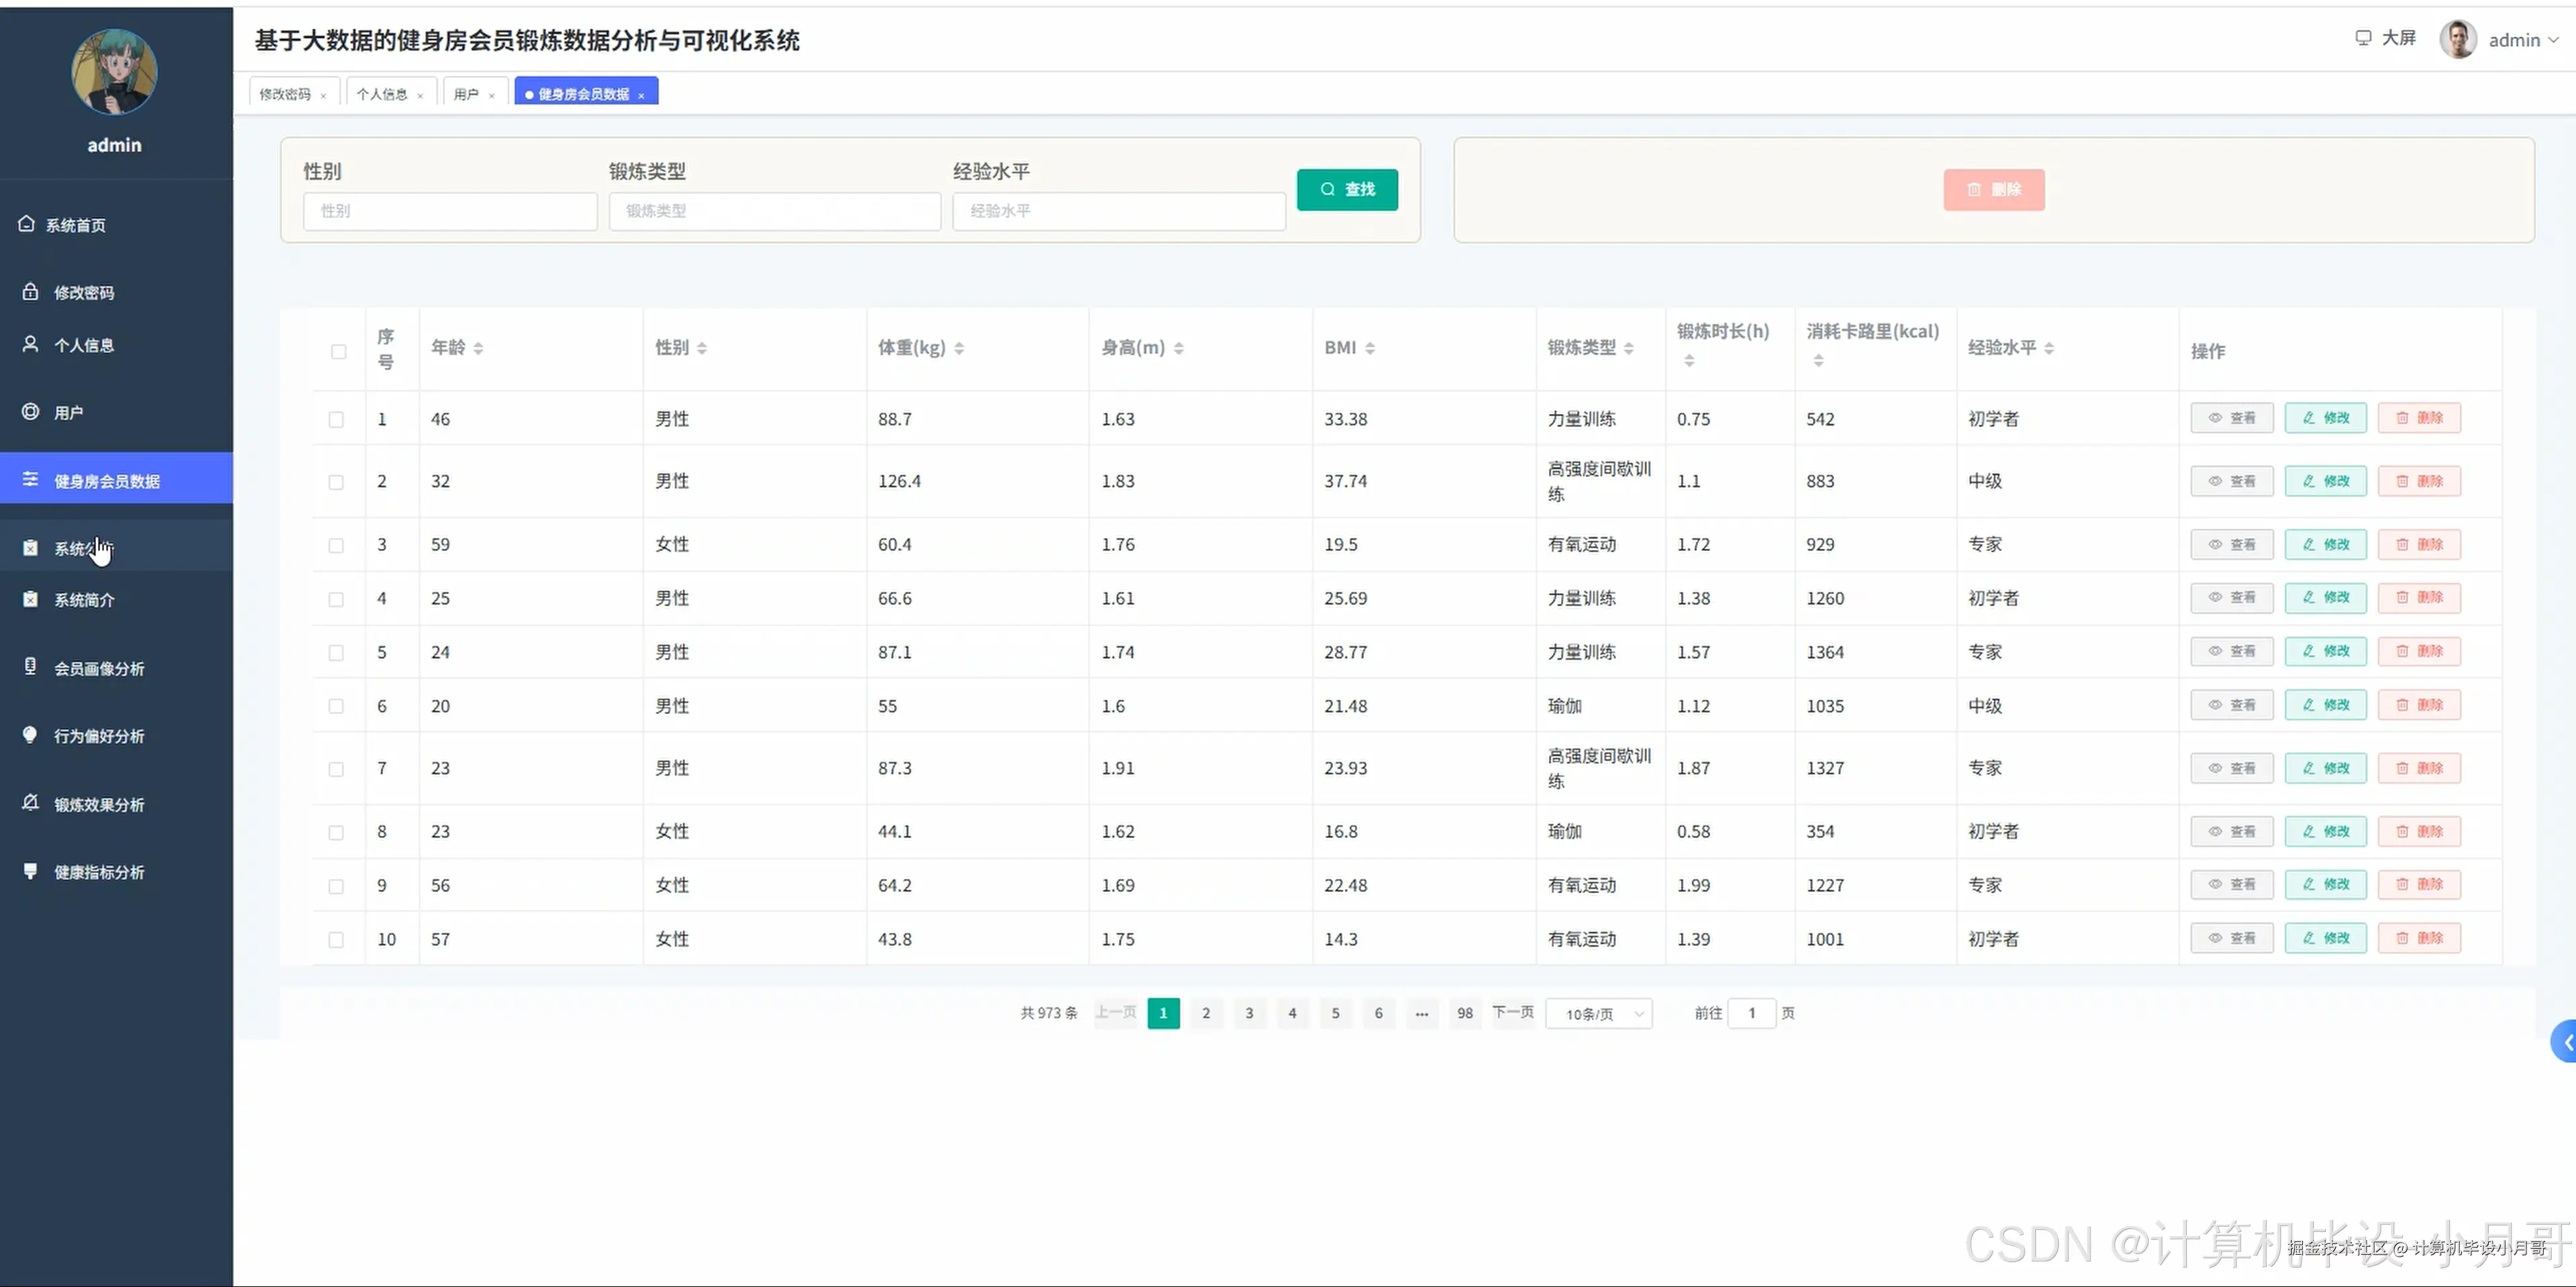This screenshot has width=2576, height=1287.
Task: Click the lock icon beside 修改密码
Action: [30, 292]
